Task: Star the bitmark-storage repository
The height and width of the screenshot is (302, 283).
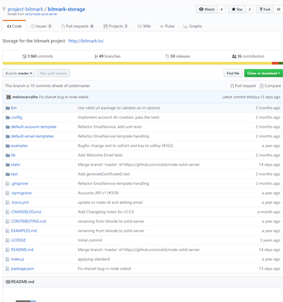Action: click(237, 9)
